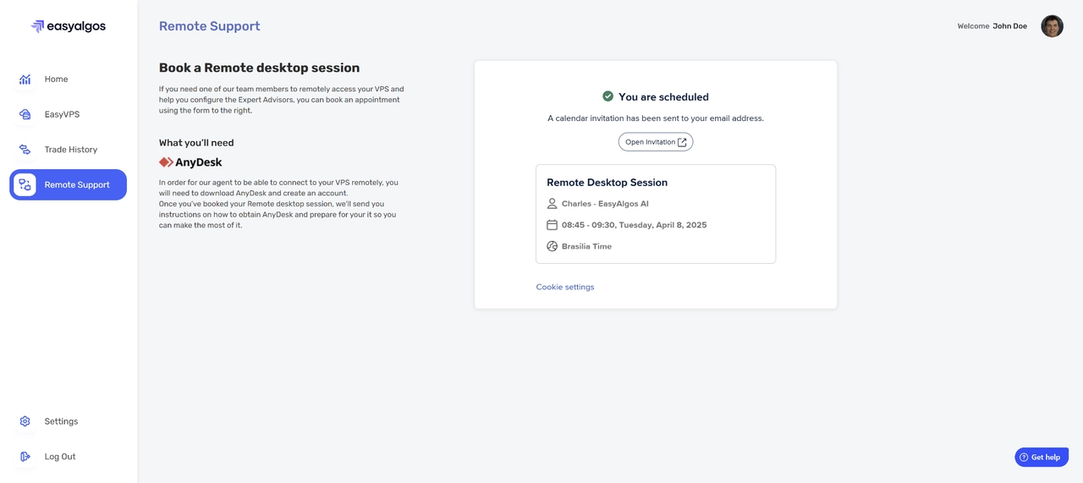Select the highlighted Remote Support sidebar icon
1083x483 pixels.
coord(25,184)
